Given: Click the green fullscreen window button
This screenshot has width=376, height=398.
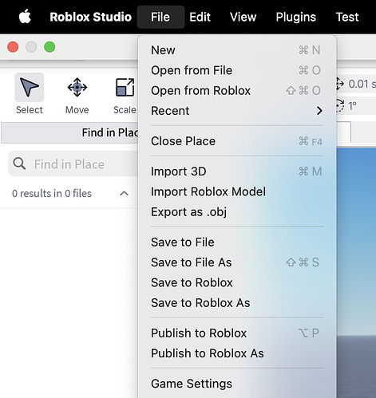Looking at the screenshot, I should (49, 47).
